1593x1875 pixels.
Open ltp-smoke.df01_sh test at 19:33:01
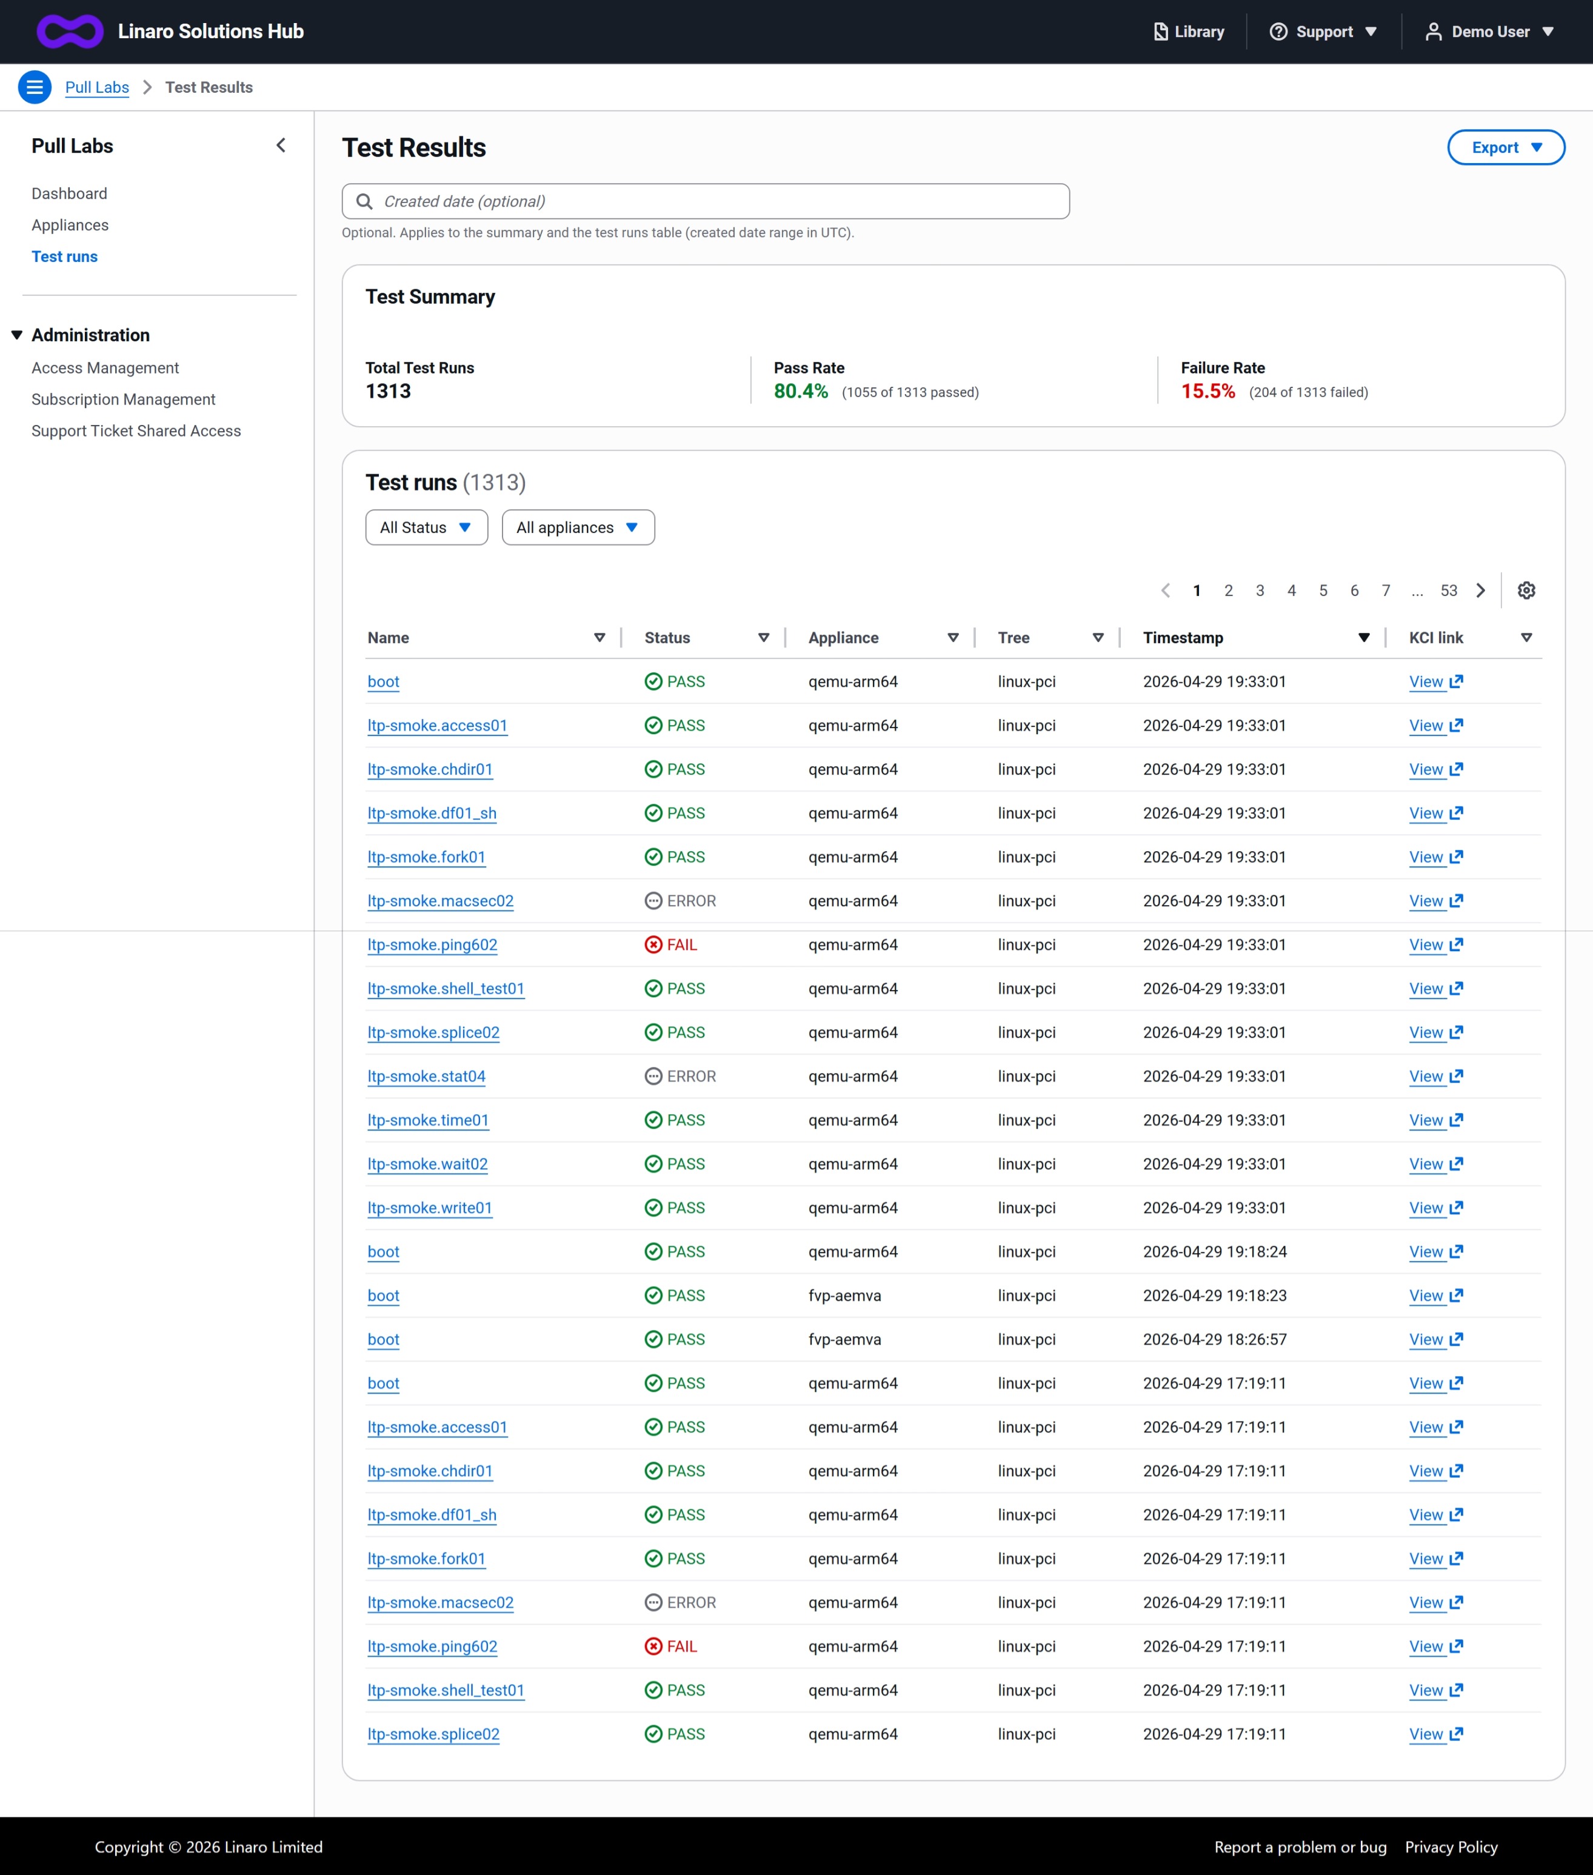[x=432, y=813]
